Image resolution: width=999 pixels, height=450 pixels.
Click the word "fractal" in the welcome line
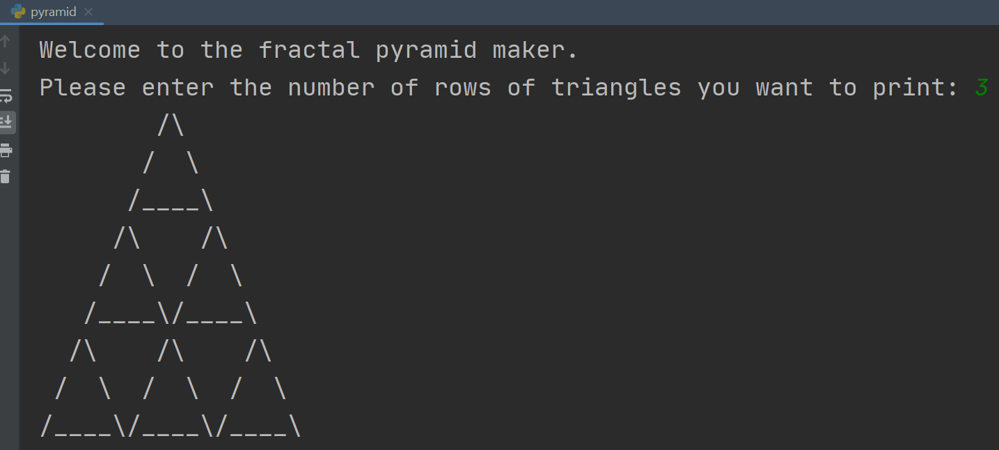point(309,50)
